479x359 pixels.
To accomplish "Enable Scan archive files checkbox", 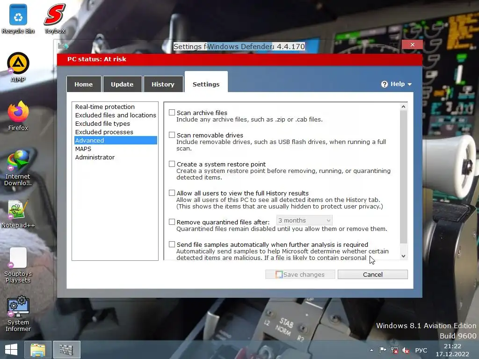I will click(172, 113).
